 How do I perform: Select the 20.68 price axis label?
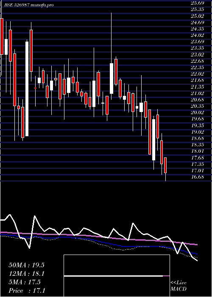tap(197, 100)
